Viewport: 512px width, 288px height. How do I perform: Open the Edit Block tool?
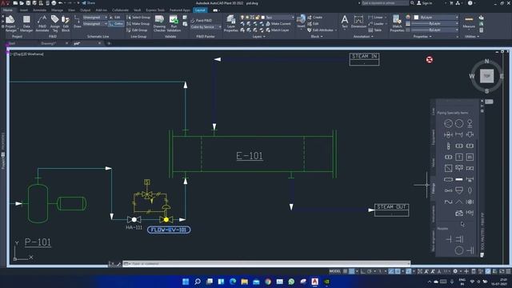pyautogui.click(x=66, y=23)
